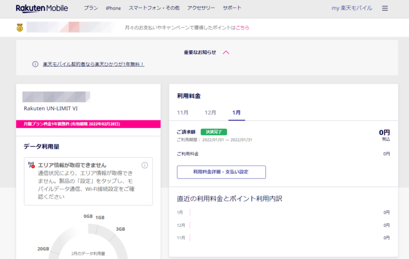
Task: Click the ご利用料金 row label
Action: pos(187,154)
